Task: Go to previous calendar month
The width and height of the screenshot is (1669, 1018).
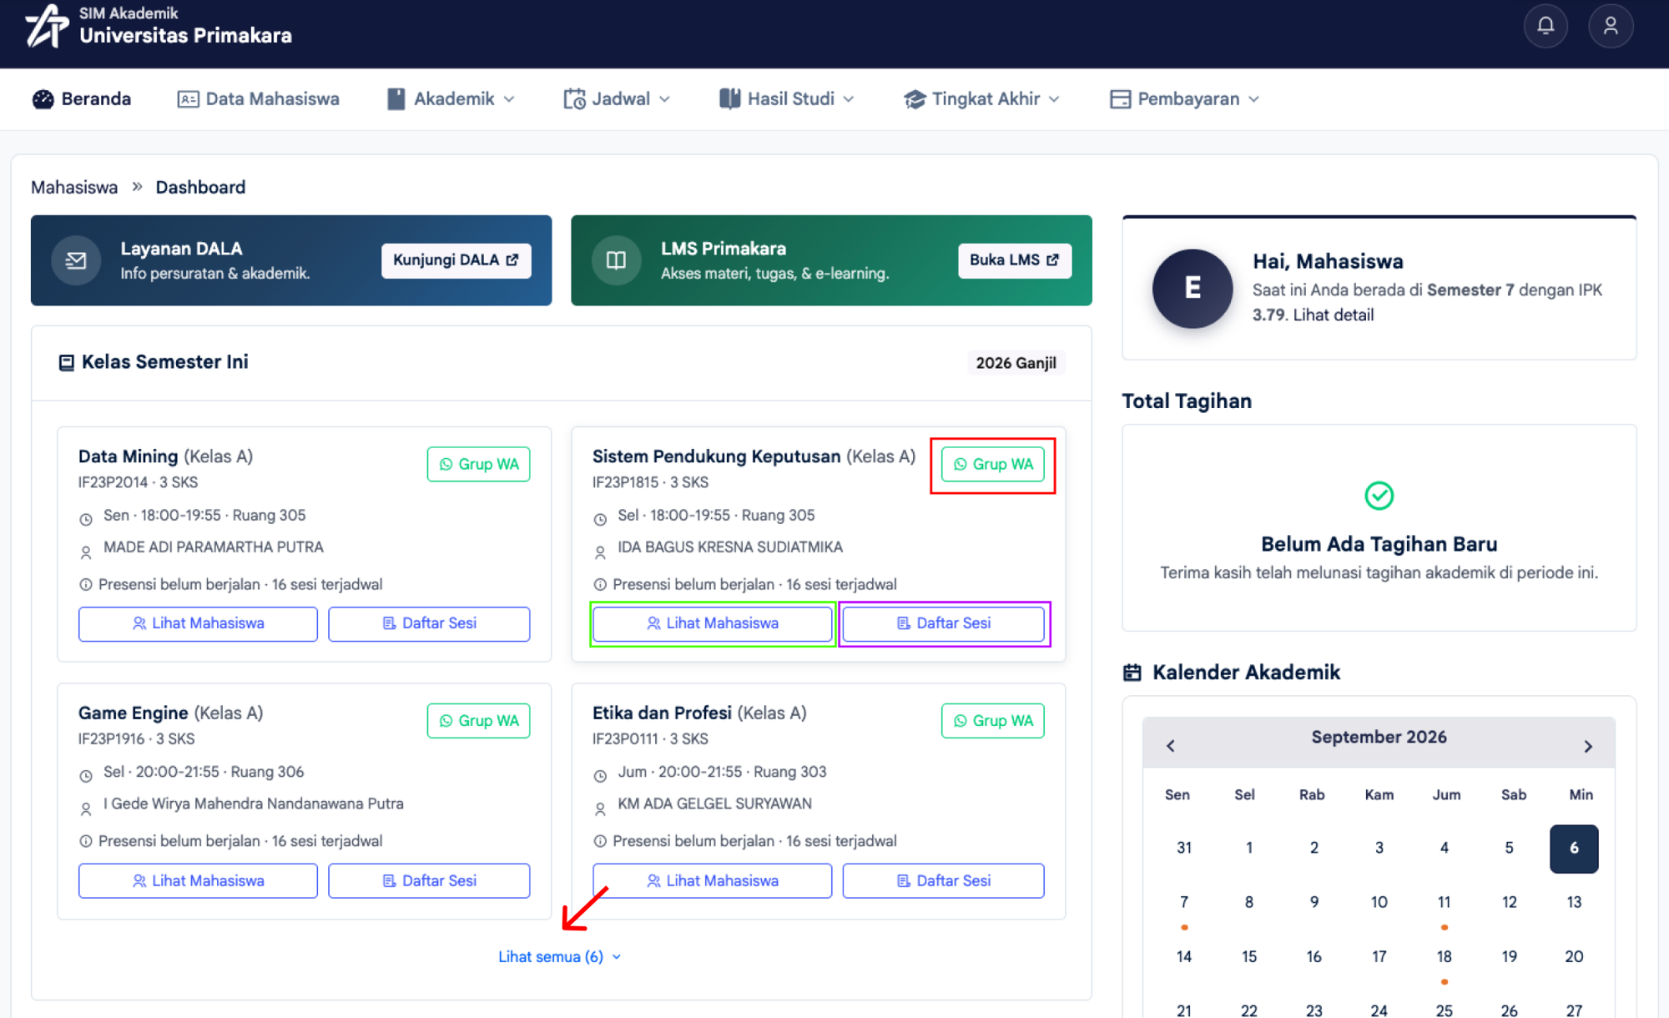Action: click(x=1171, y=746)
